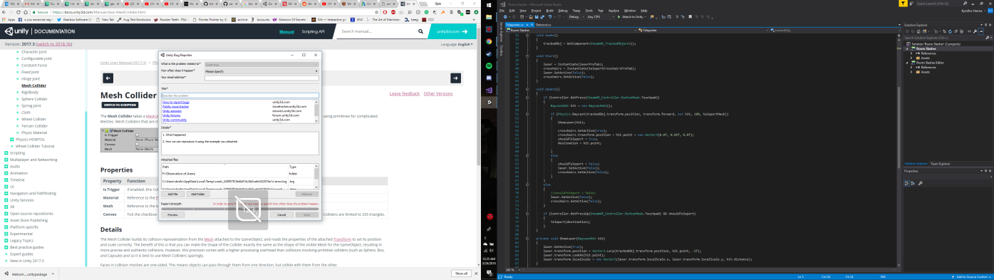Switch to the Destruct.cs editor tab
The height and width of the screenshot is (280, 994).
(x=543, y=25)
